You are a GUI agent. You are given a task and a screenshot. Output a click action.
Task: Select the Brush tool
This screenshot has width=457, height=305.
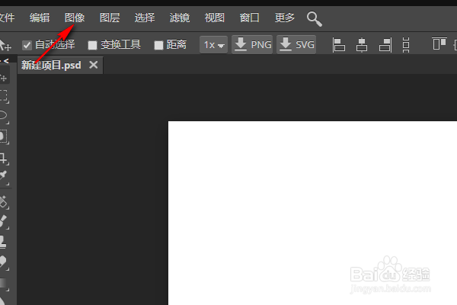pyautogui.click(x=4, y=222)
